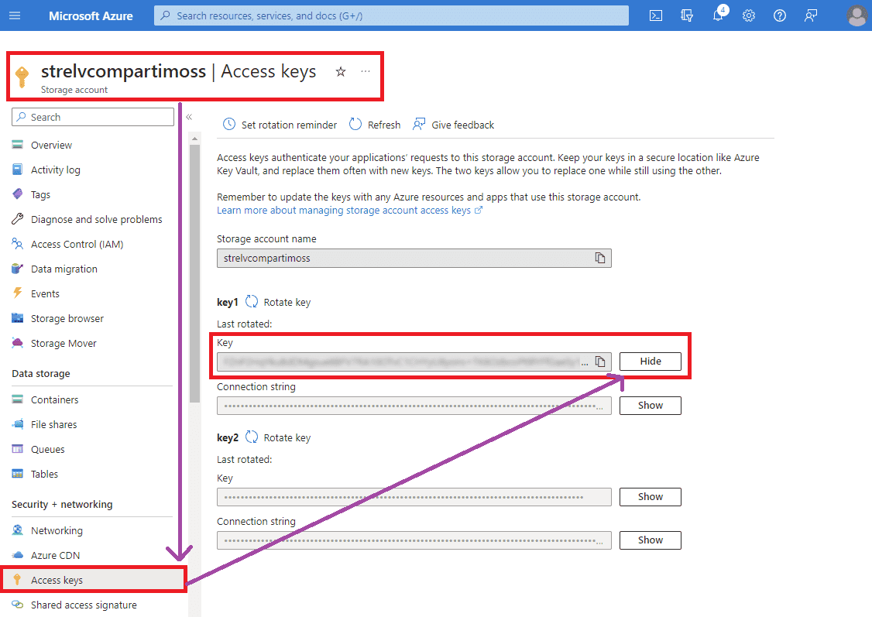This screenshot has height=617, width=872.
Task: Open the Directories and subscriptions filter icon
Action: click(x=687, y=15)
